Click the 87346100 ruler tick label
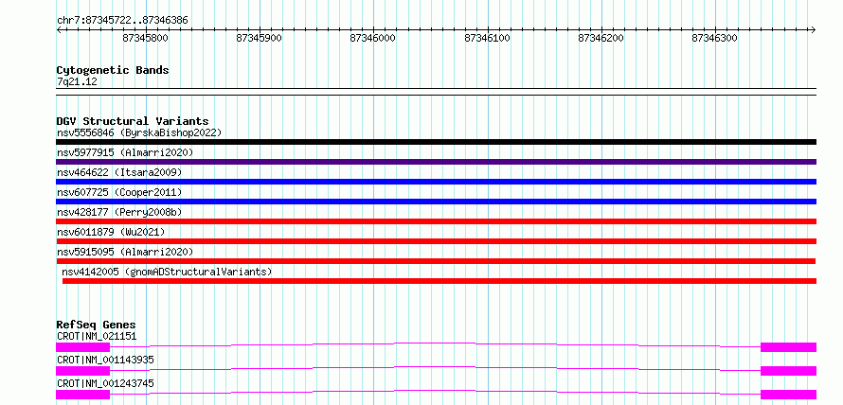Viewport: 843px width, 405px height. [x=487, y=38]
